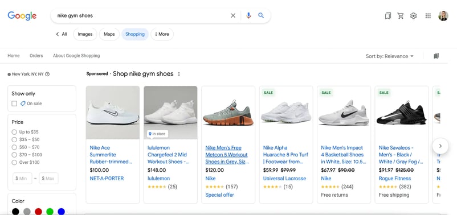Screen dimensions: 457x215
Task: Open Nike Alpha Huarache 8 Pro link
Action: (285, 155)
